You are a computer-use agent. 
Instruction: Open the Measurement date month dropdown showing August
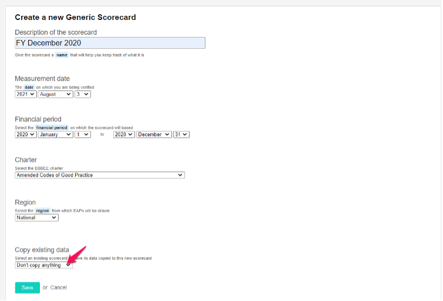55,94
